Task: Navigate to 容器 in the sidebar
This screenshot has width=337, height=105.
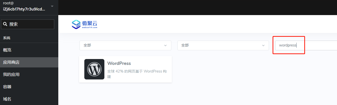Action: click(7, 87)
